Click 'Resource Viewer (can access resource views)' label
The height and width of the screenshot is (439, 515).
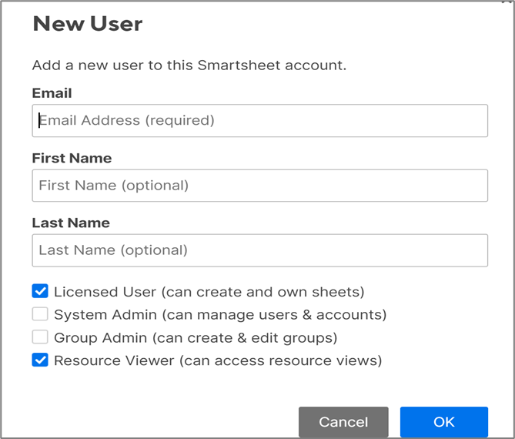click(217, 360)
